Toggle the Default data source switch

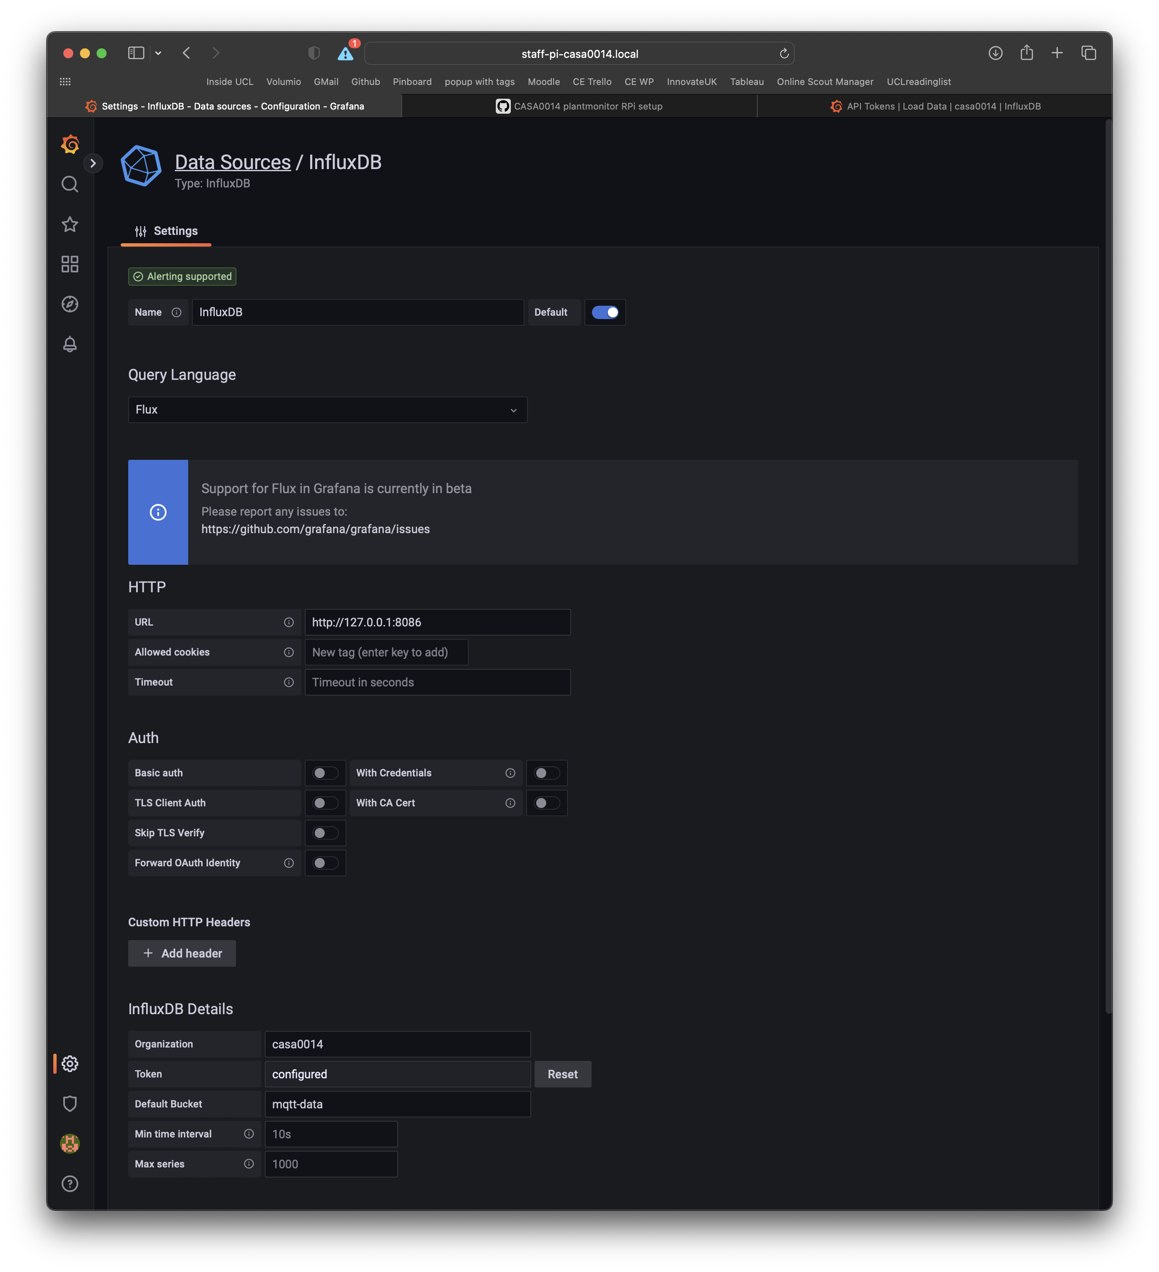(x=604, y=312)
